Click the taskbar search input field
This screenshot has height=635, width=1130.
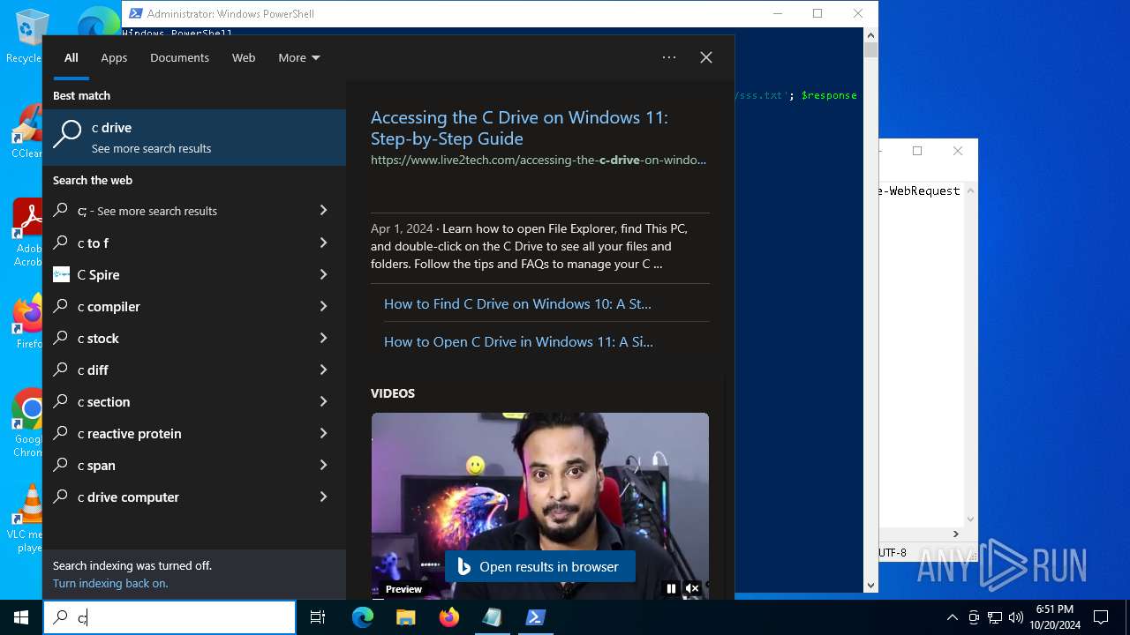(169, 617)
